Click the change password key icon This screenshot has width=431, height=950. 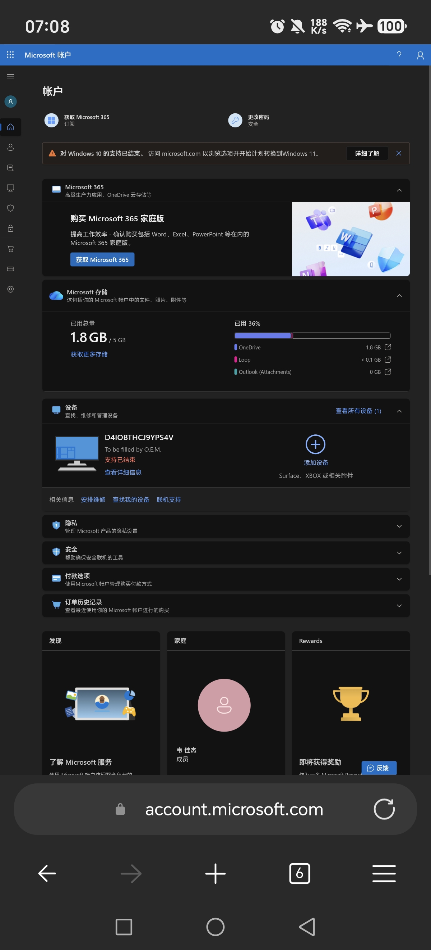[235, 120]
